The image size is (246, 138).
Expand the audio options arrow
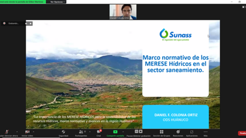(x=17, y=132)
